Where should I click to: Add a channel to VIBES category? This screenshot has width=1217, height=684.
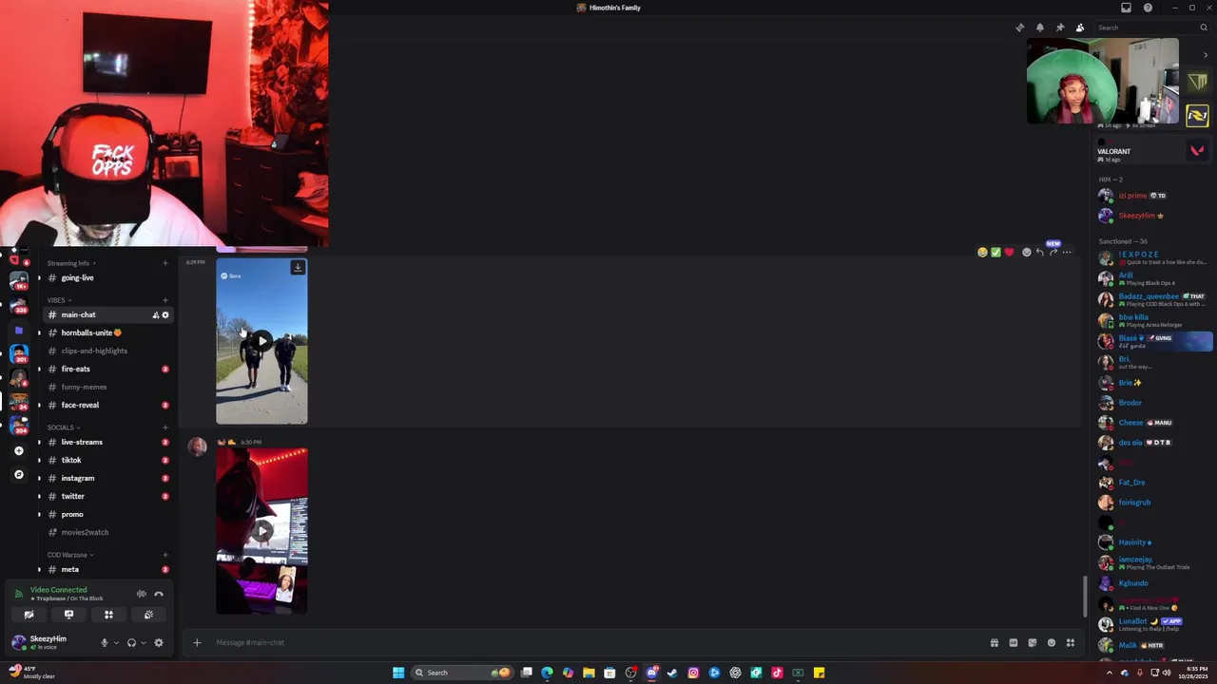click(165, 300)
